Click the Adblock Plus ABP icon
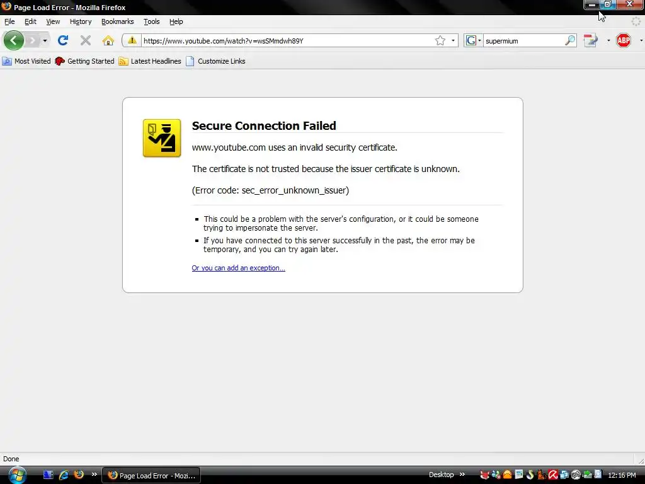Screen dimensions: 645x484 click(623, 40)
